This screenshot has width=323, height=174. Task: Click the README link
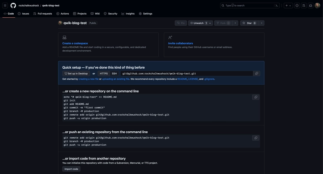tap(182, 79)
